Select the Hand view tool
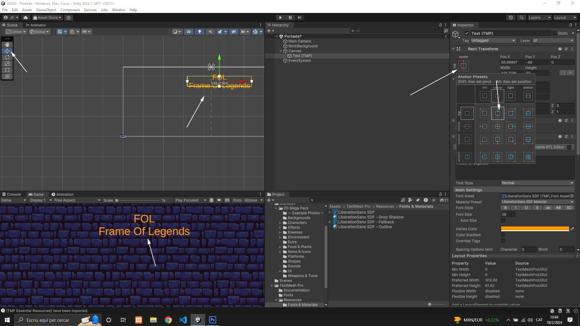The height and width of the screenshot is (326, 580). click(x=7, y=45)
